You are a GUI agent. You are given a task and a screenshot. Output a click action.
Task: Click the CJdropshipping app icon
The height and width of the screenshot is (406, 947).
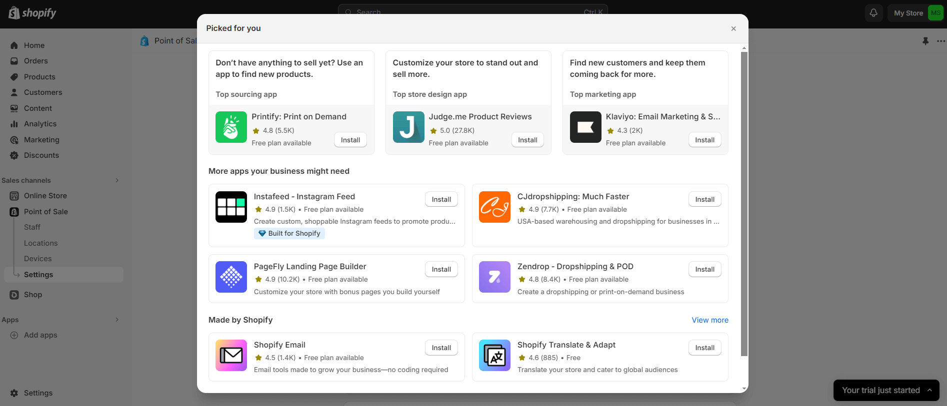click(494, 207)
